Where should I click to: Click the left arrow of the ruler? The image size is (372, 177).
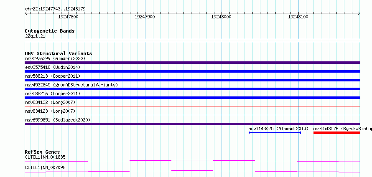(26, 13)
